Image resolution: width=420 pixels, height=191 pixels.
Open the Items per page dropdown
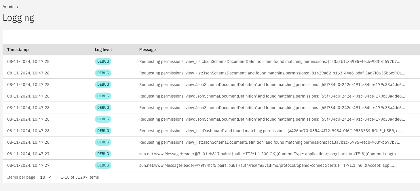click(45, 177)
